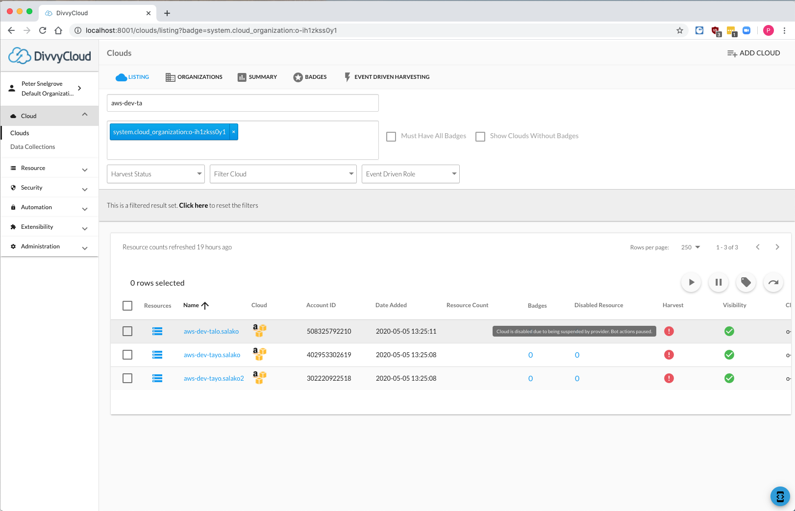Click AWS cloud icon in aws-dev-tayo.salako2 row
This screenshot has width=795, height=511.
tap(259, 377)
